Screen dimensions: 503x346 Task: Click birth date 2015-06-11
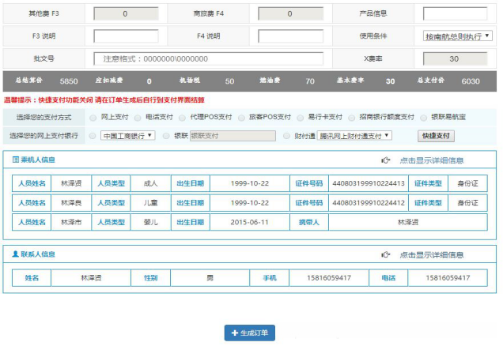(249, 222)
